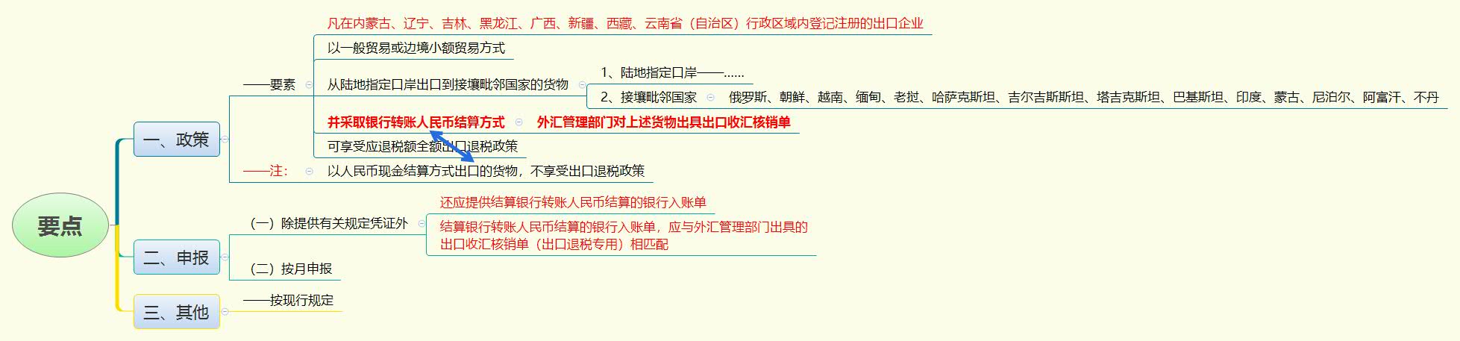The image size is (1460, 341).
Task: Select the main topic 二、申报
Action: pos(177,257)
